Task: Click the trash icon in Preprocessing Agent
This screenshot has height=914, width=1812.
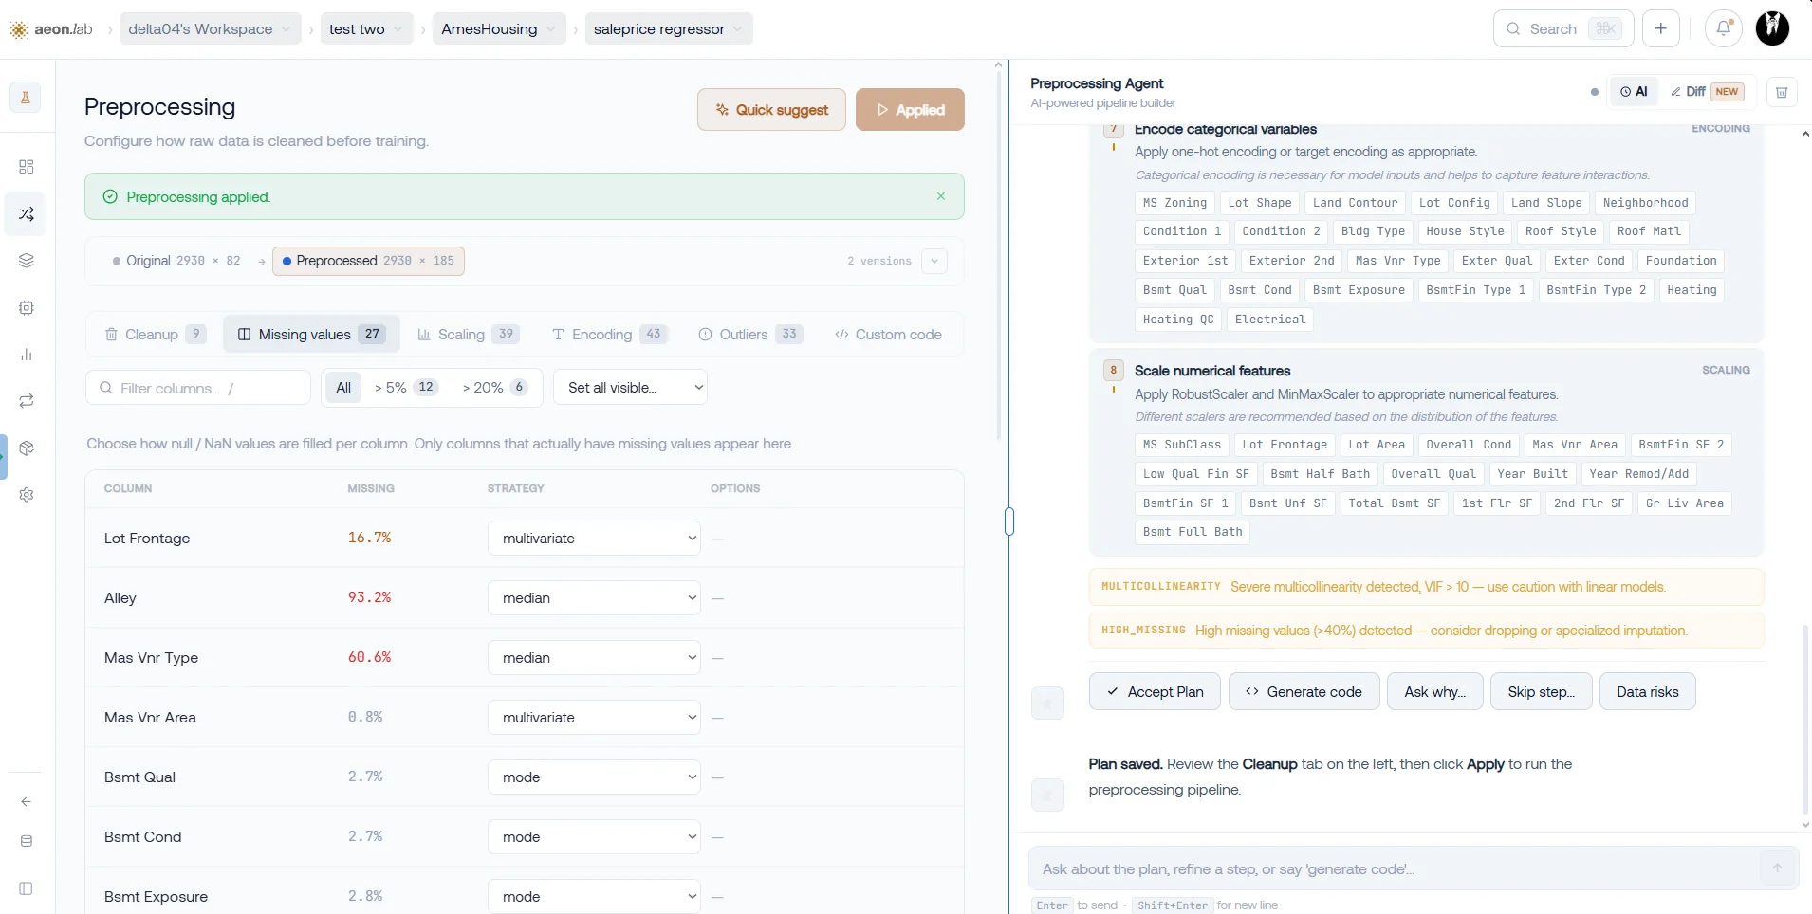Action: pyautogui.click(x=1782, y=92)
